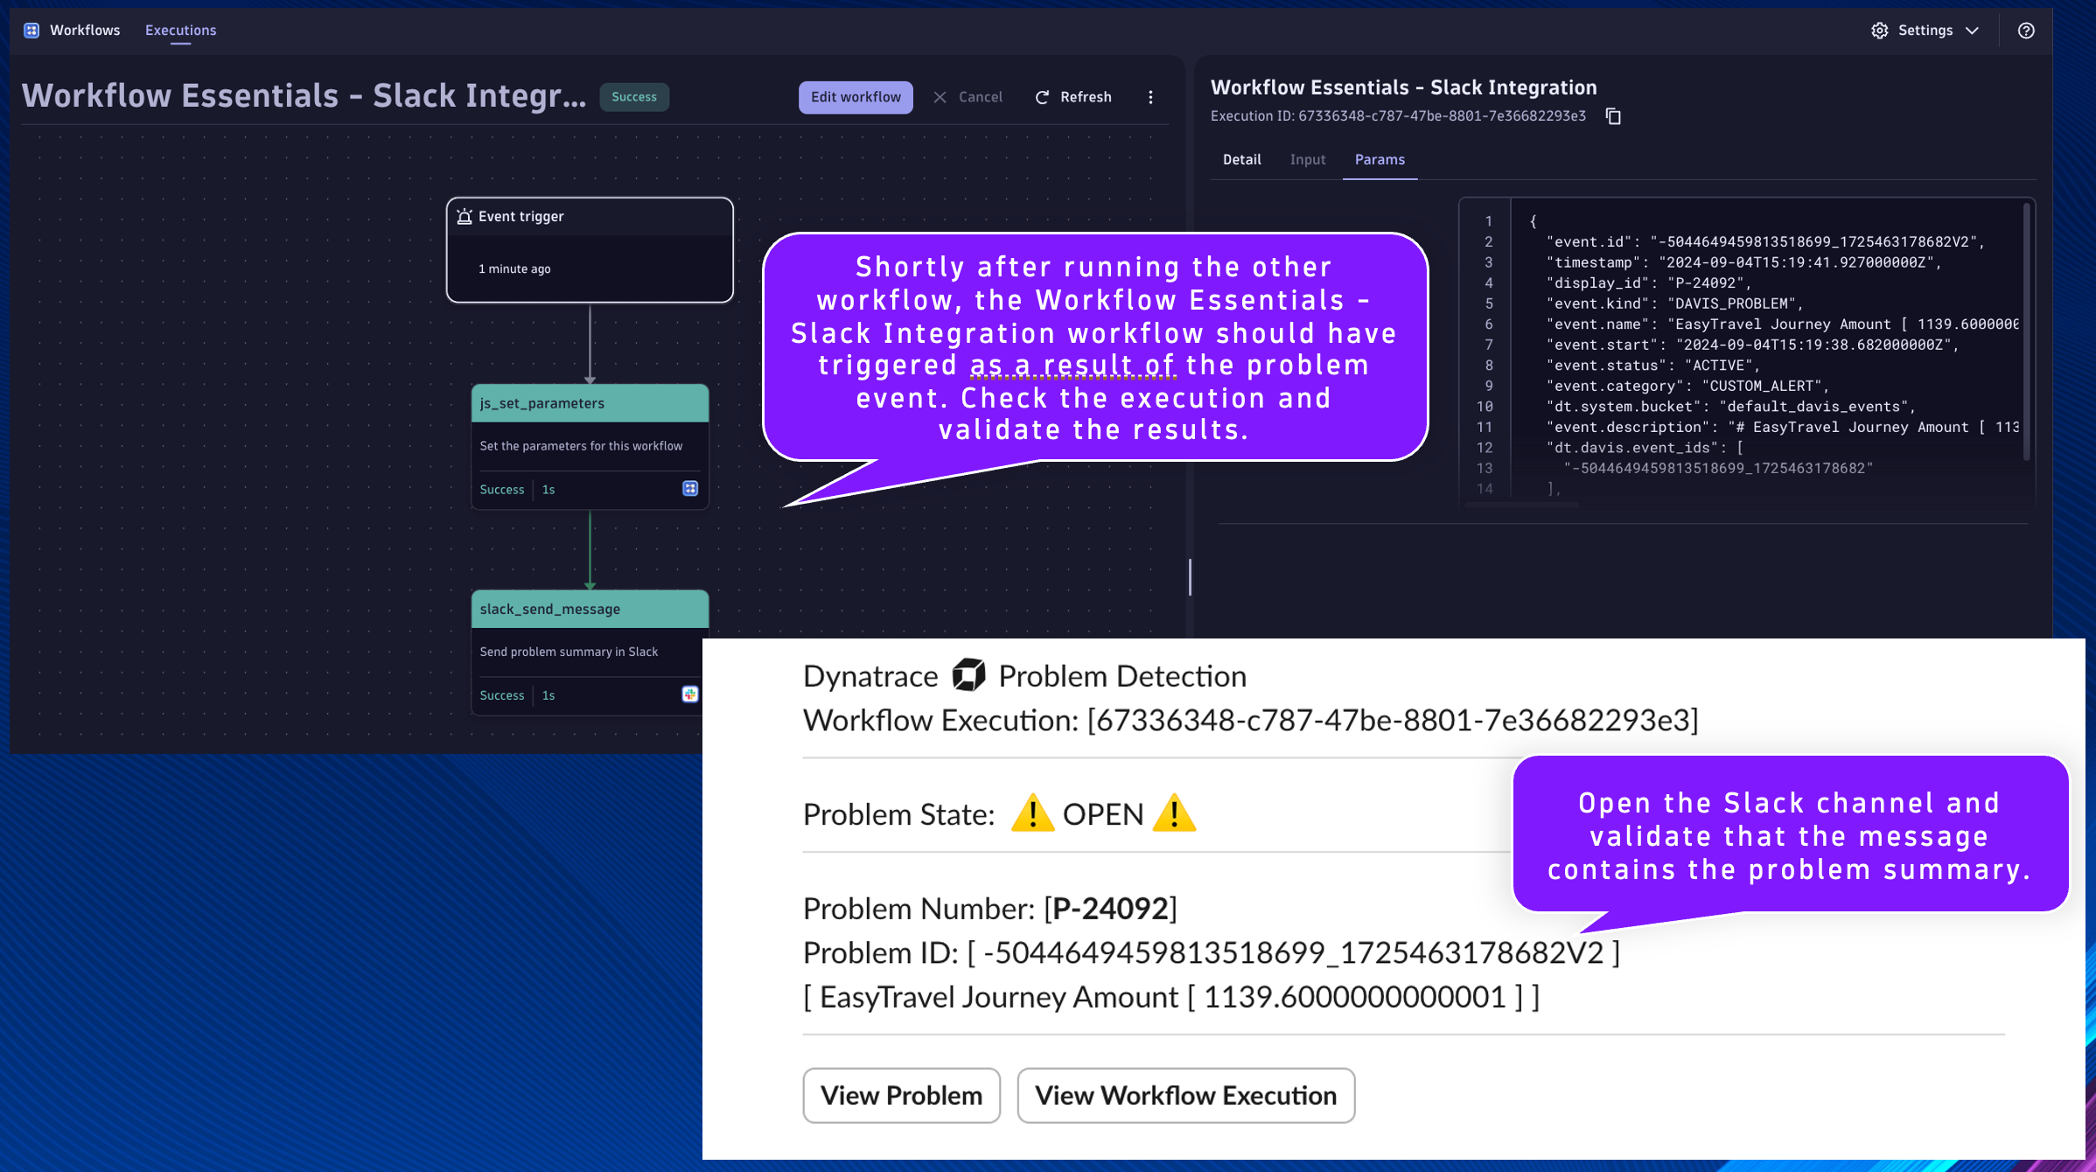Click the Success status badge

(634, 97)
